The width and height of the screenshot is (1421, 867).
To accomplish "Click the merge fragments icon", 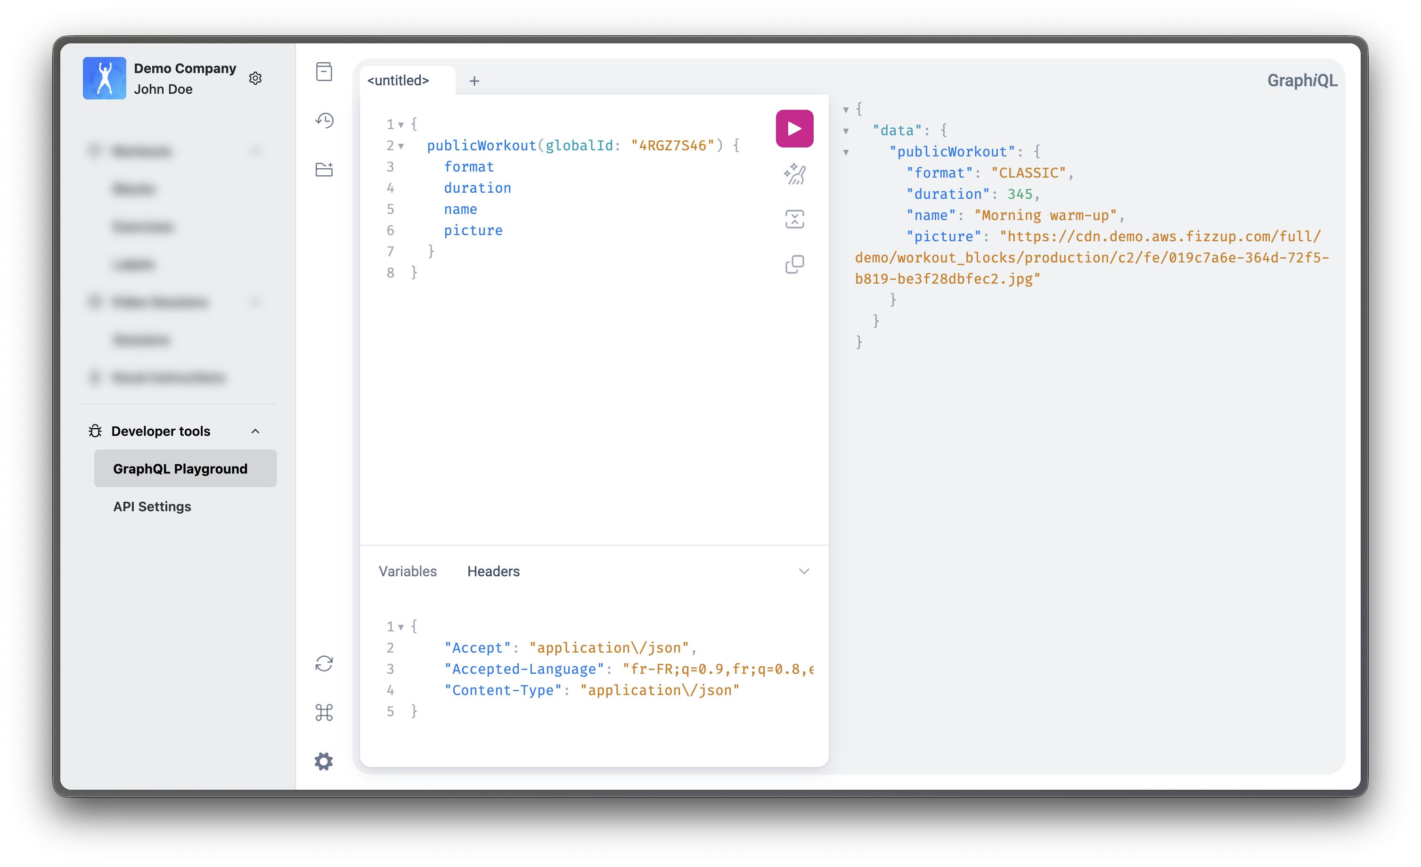I will tap(794, 219).
